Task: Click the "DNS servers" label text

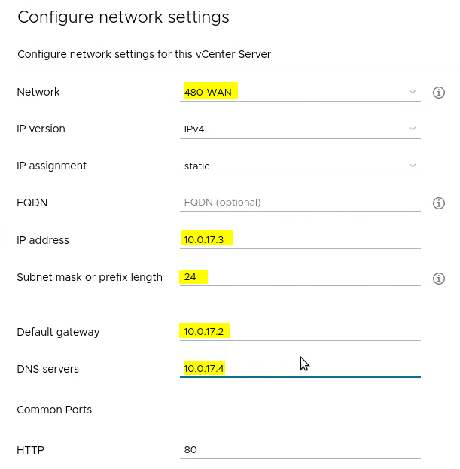Action: pyautogui.click(x=47, y=369)
